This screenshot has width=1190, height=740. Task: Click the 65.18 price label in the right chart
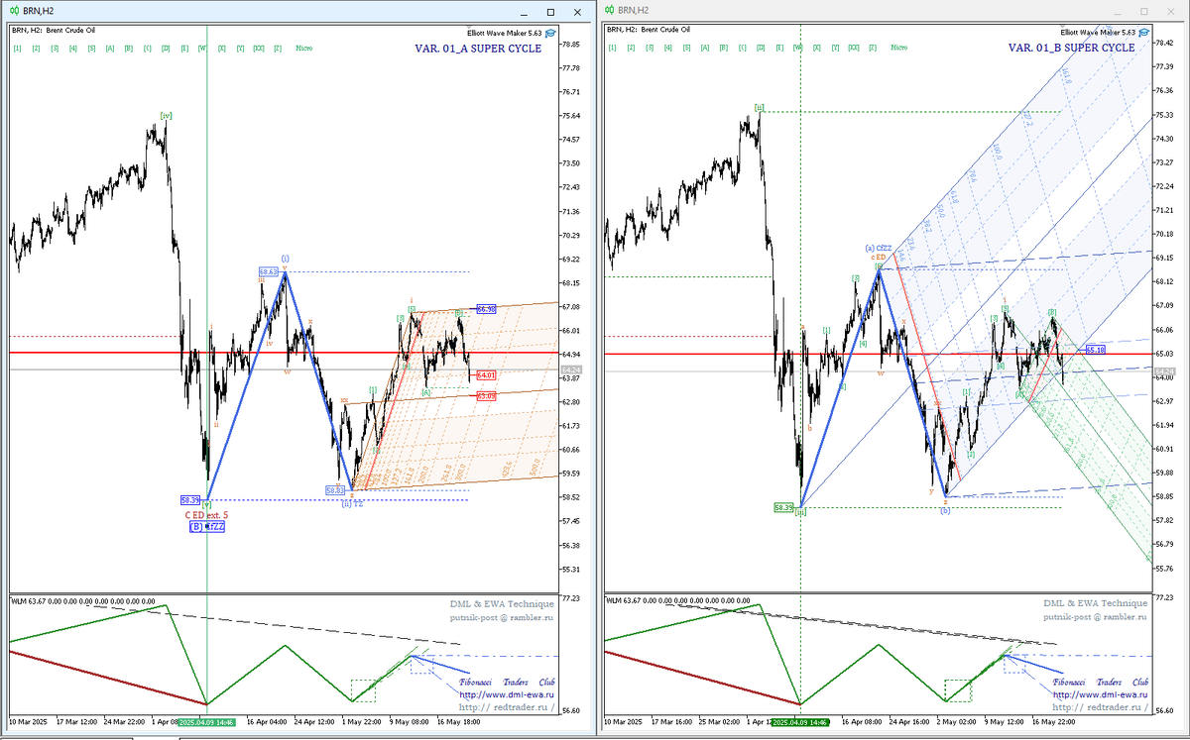click(x=1095, y=350)
